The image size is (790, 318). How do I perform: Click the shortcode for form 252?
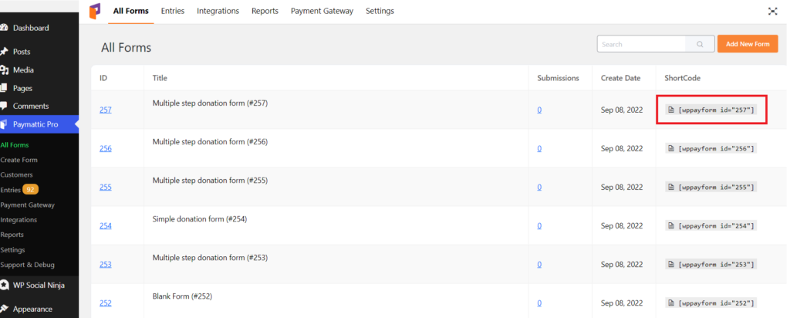point(711,303)
